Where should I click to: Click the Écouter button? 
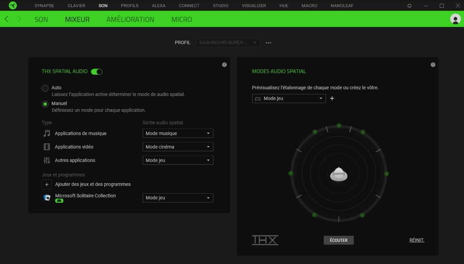[x=339, y=240]
